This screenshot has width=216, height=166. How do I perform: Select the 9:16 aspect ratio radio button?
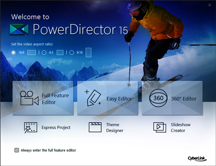click(72, 52)
